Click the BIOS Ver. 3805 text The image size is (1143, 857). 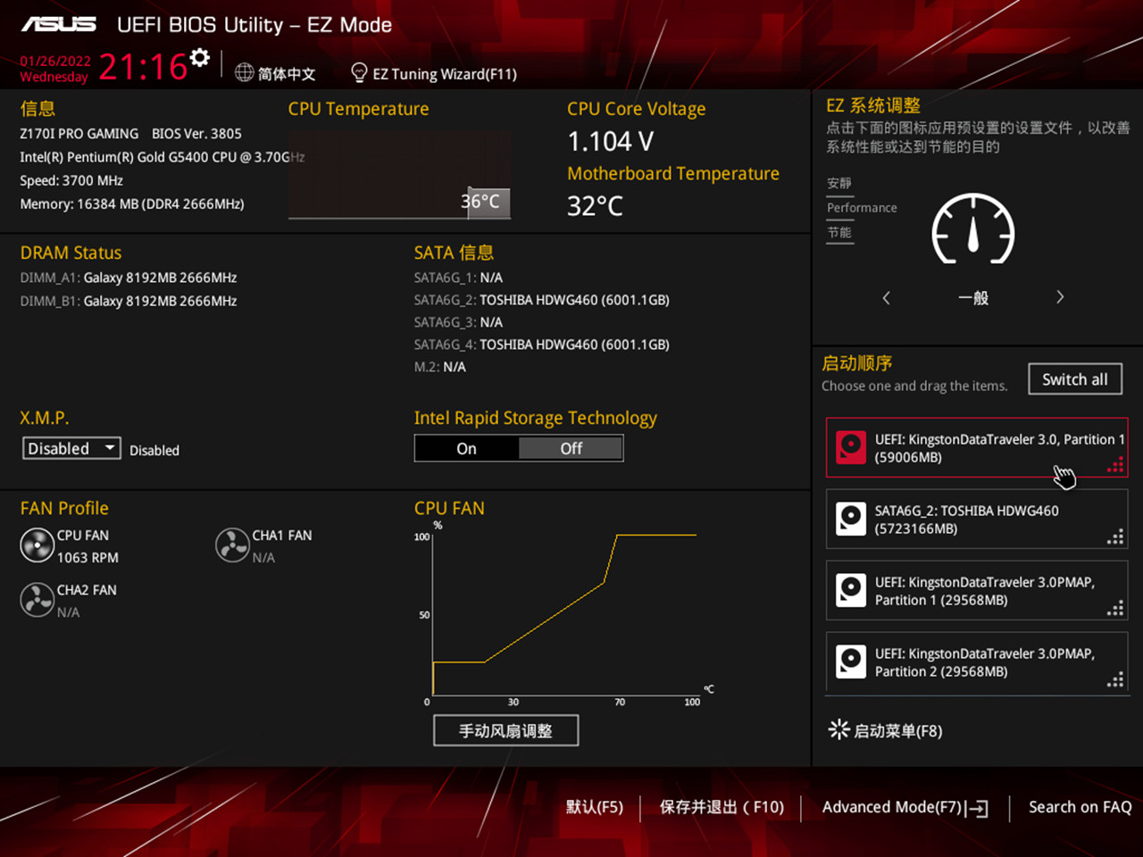196,133
